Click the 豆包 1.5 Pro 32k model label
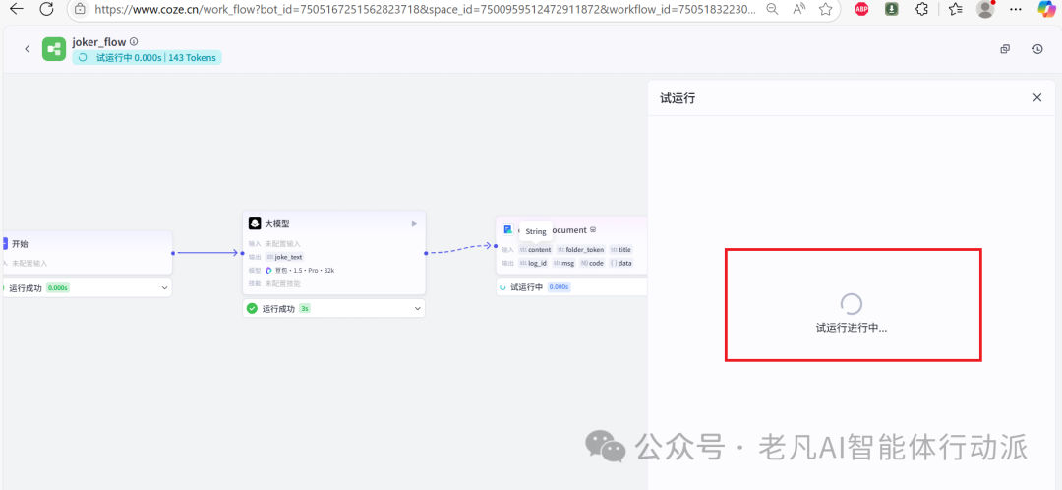This screenshot has width=1062, height=490. 304,270
